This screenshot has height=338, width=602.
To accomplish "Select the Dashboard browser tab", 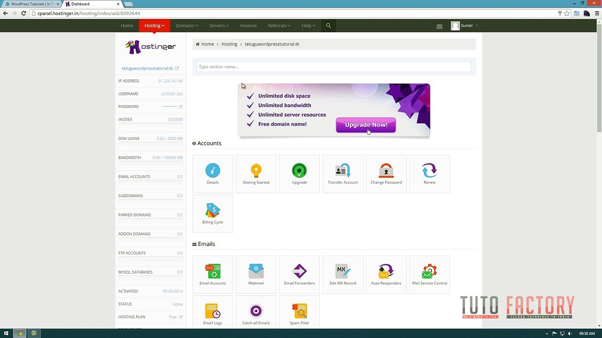I will click(92, 4).
